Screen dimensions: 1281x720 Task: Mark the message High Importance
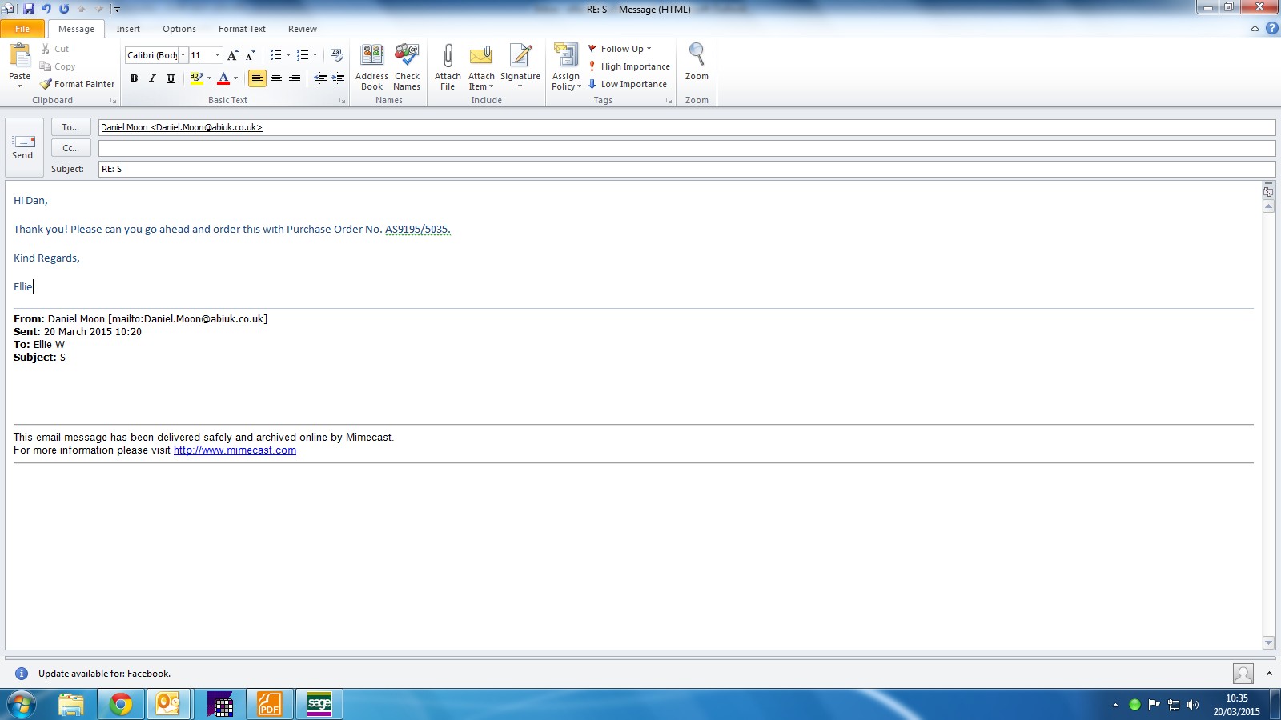(629, 66)
